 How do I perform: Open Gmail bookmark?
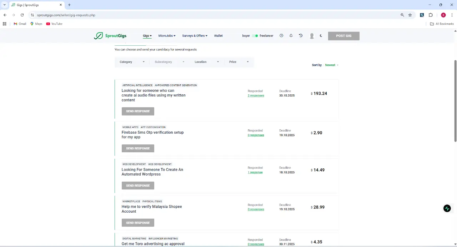pyautogui.click(x=20, y=24)
